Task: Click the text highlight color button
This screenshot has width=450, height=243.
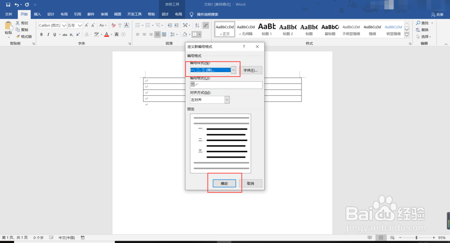Action: click(x=96, y=35)
